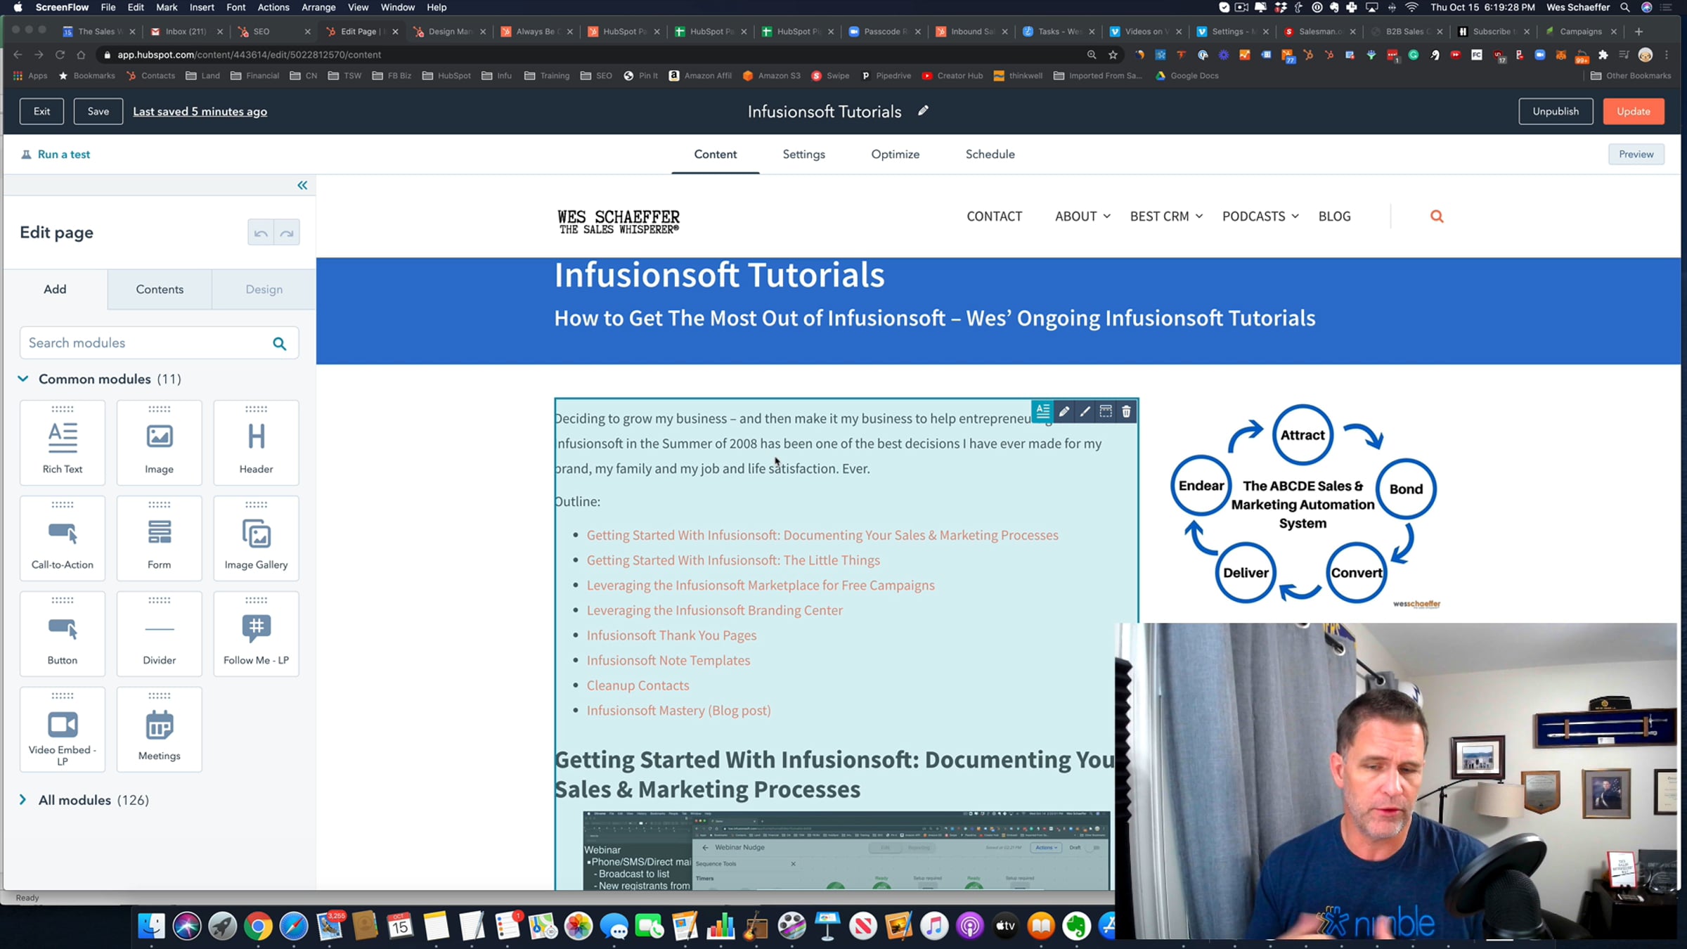Delete the module with the trash icon
Viewport: 1687px width, 949px height.
click(1126, 412)
